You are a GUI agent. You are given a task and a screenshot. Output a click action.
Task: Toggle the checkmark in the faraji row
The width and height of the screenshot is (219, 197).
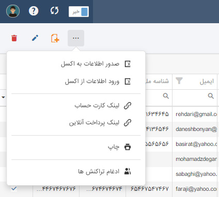click(14, 189)
